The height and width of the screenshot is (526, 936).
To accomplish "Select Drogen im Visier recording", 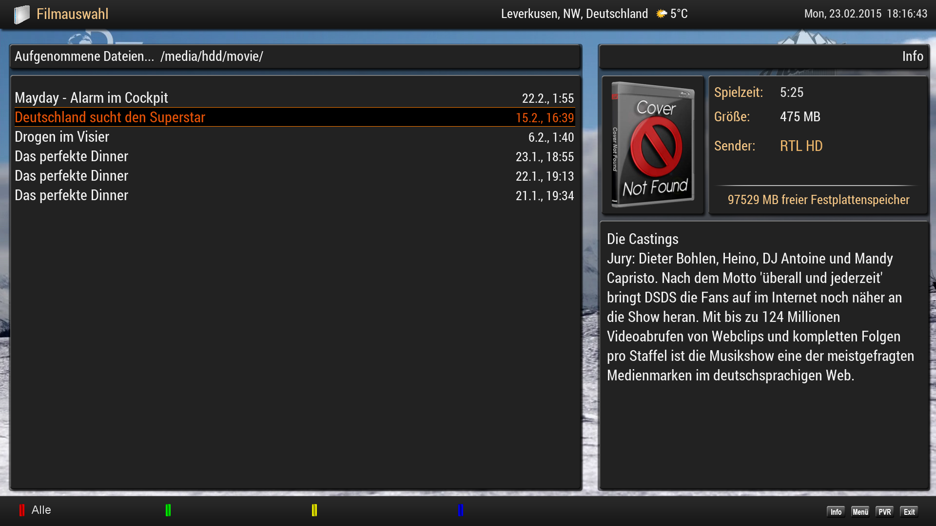I will click(x=62, y=137).
